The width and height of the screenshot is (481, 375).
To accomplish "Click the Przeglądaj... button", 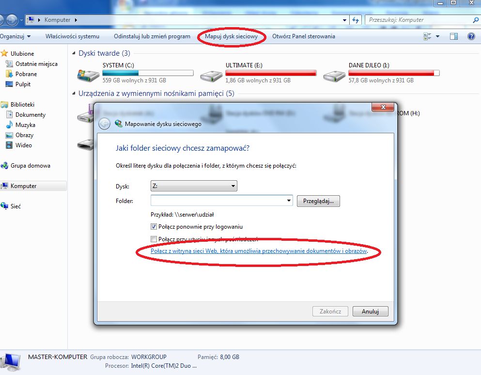I will [318, 201].
